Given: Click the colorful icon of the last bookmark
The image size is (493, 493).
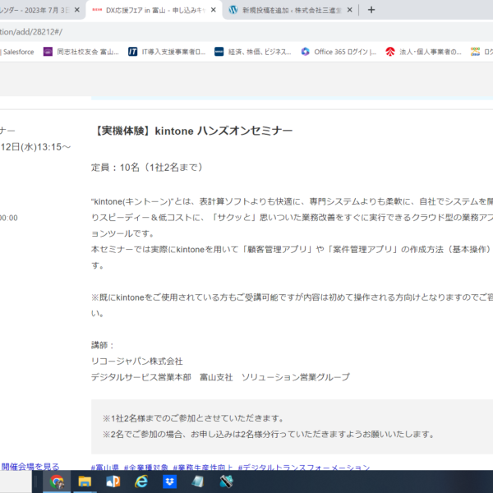Looking at the screenshot, I should click(475, 52).
